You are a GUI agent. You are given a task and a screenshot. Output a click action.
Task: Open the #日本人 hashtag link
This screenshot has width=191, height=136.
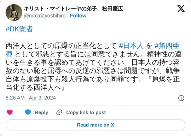pyautogui.click(x=131, y=46)
